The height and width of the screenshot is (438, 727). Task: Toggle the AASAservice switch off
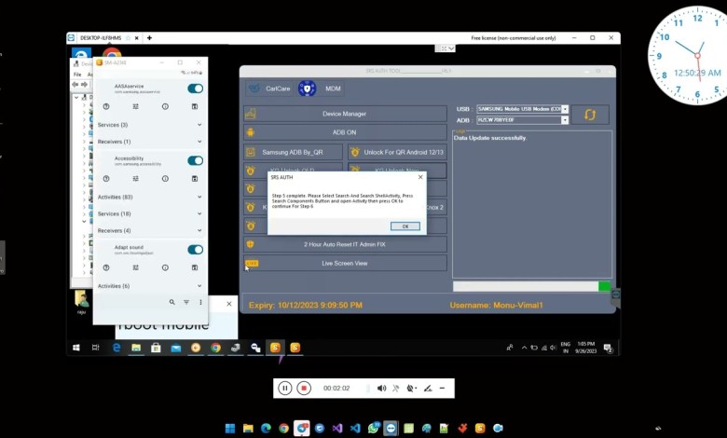(195, 89)
